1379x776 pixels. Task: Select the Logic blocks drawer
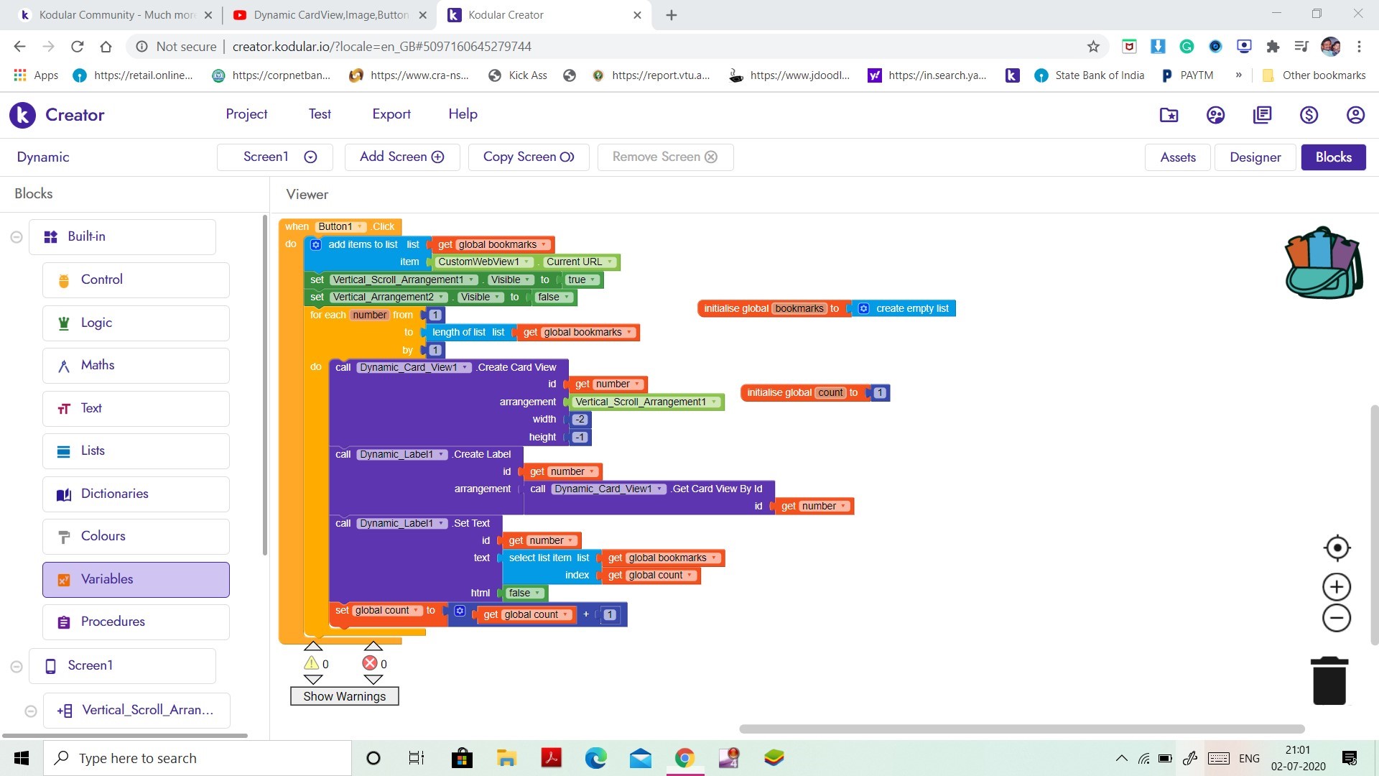coord(136,323)
